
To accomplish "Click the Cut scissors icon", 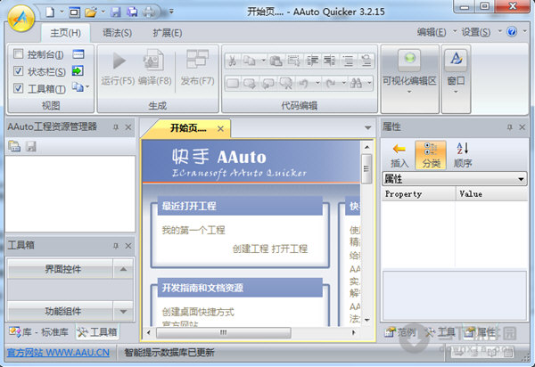I will click(x=233, y=61).
